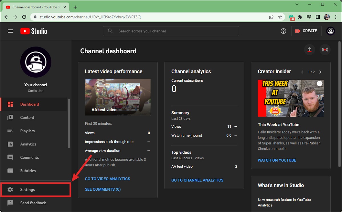The width and height of the screenshot is (342, 212).
Task: Click This Week at YouTube thumbnail
Action: coord(291,98)
